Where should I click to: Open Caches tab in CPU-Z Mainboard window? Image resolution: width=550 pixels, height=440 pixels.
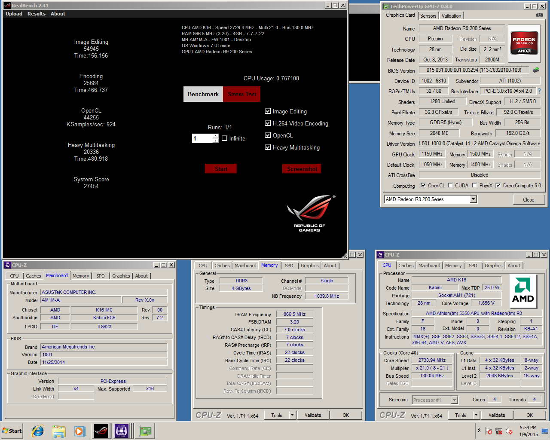(33, 276)
